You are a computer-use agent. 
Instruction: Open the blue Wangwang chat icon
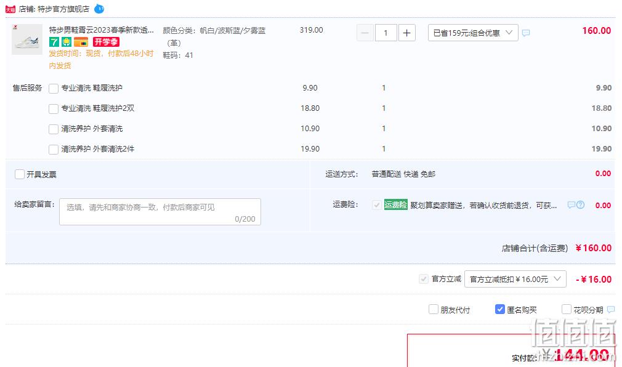pos(99,9)
